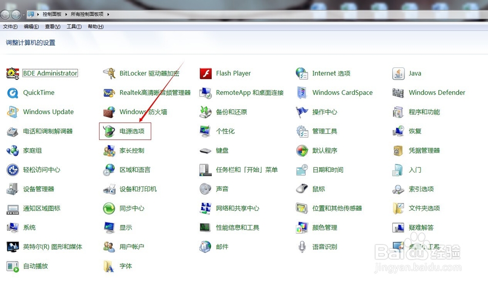Screen dimensions: 488x284
Task: Open the 字体 link
Action: click(x=126, y=266)
